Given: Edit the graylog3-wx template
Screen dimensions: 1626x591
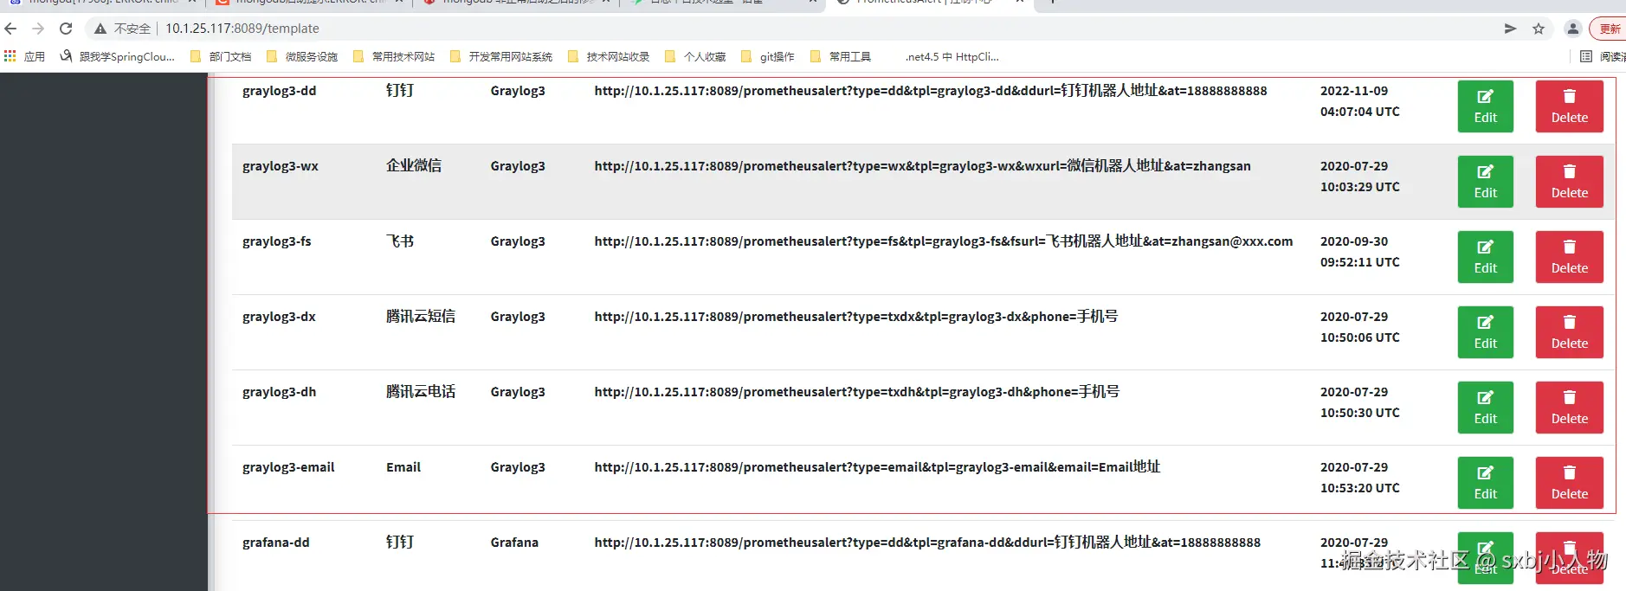Looking at the screenshot, I should [1485, 182].
